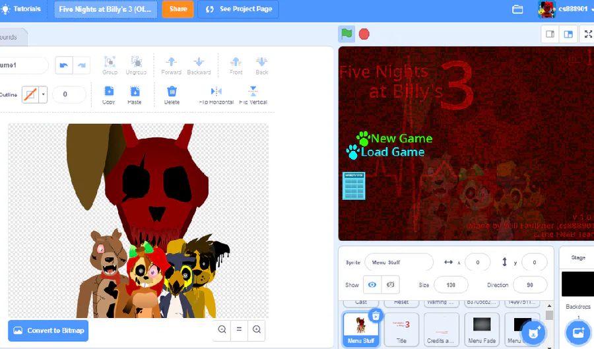
Task: Flip the costume vertically
Action: coord(253,95)
